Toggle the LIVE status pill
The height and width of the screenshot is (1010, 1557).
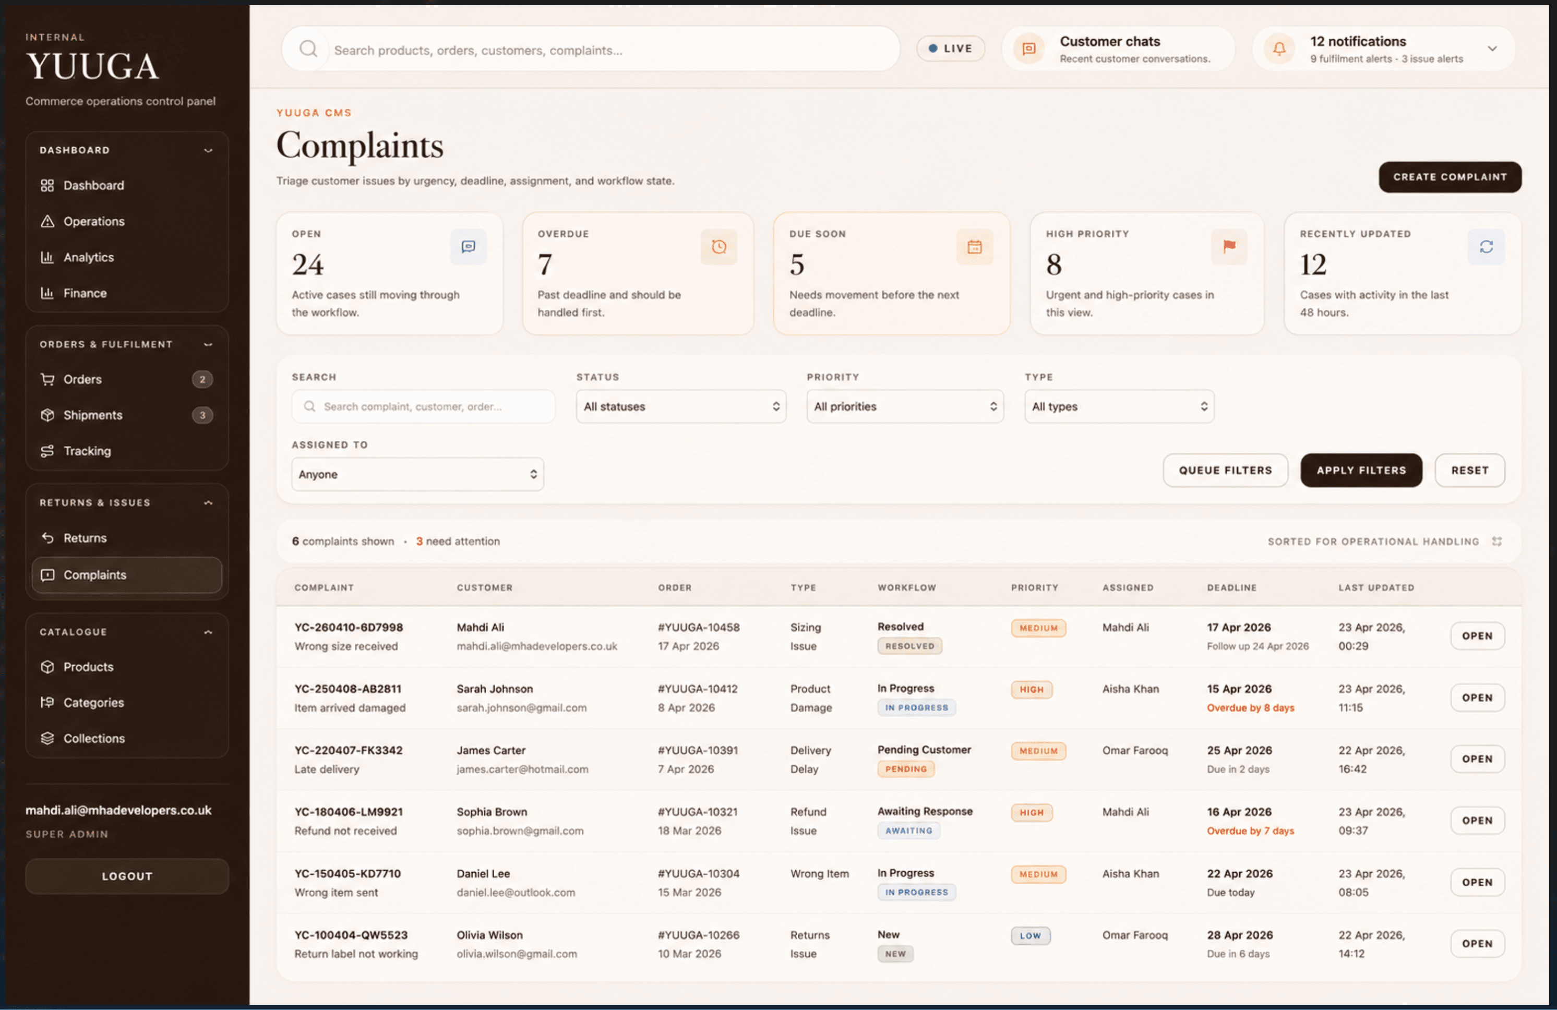(x=950, y=49)
